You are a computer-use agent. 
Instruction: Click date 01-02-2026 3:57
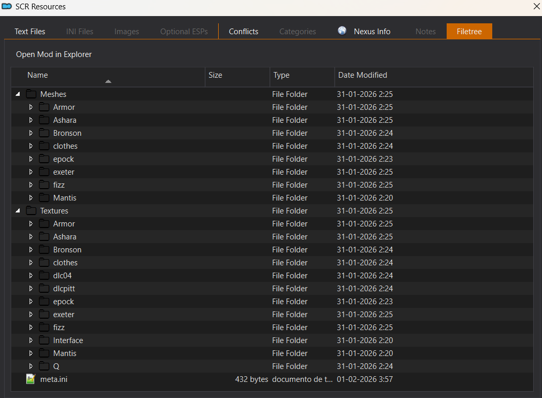point(365,379)
